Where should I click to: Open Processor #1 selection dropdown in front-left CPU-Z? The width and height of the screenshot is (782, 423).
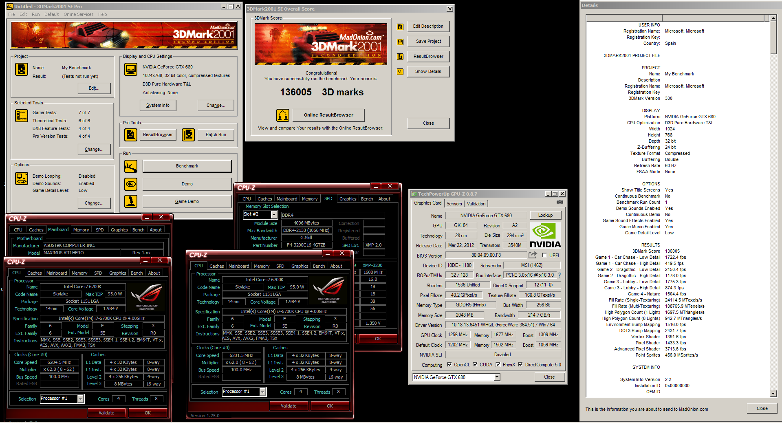(x=81, y=399)
